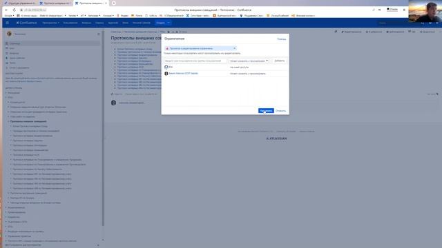Select 'Протоколы внешних совещаний' in page tree
Viewport: 442px width, 248px height.
click(x=28, y=121)
